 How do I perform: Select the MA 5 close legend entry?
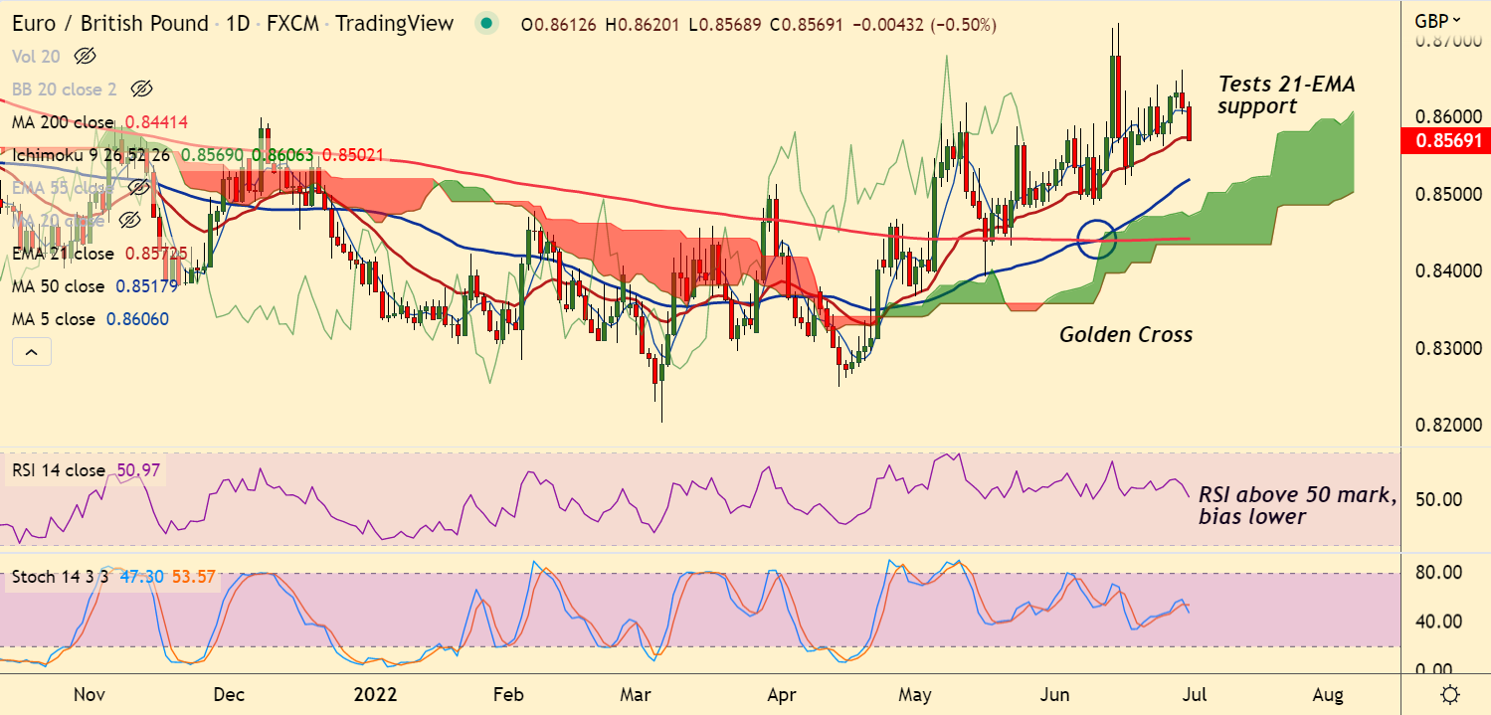point(54,319)
